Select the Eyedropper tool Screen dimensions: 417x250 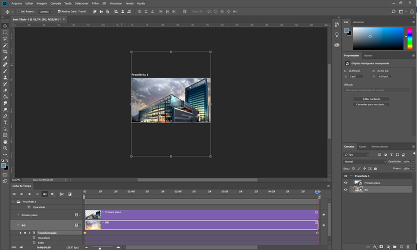[5, 58]
